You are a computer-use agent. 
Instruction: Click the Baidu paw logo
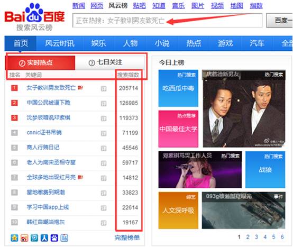coord(35,16)
